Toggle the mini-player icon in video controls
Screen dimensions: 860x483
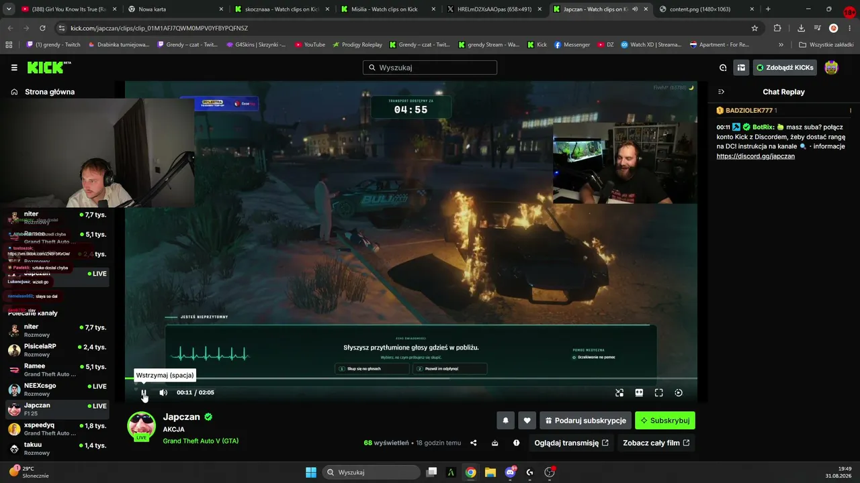click(x=619, y=392)
